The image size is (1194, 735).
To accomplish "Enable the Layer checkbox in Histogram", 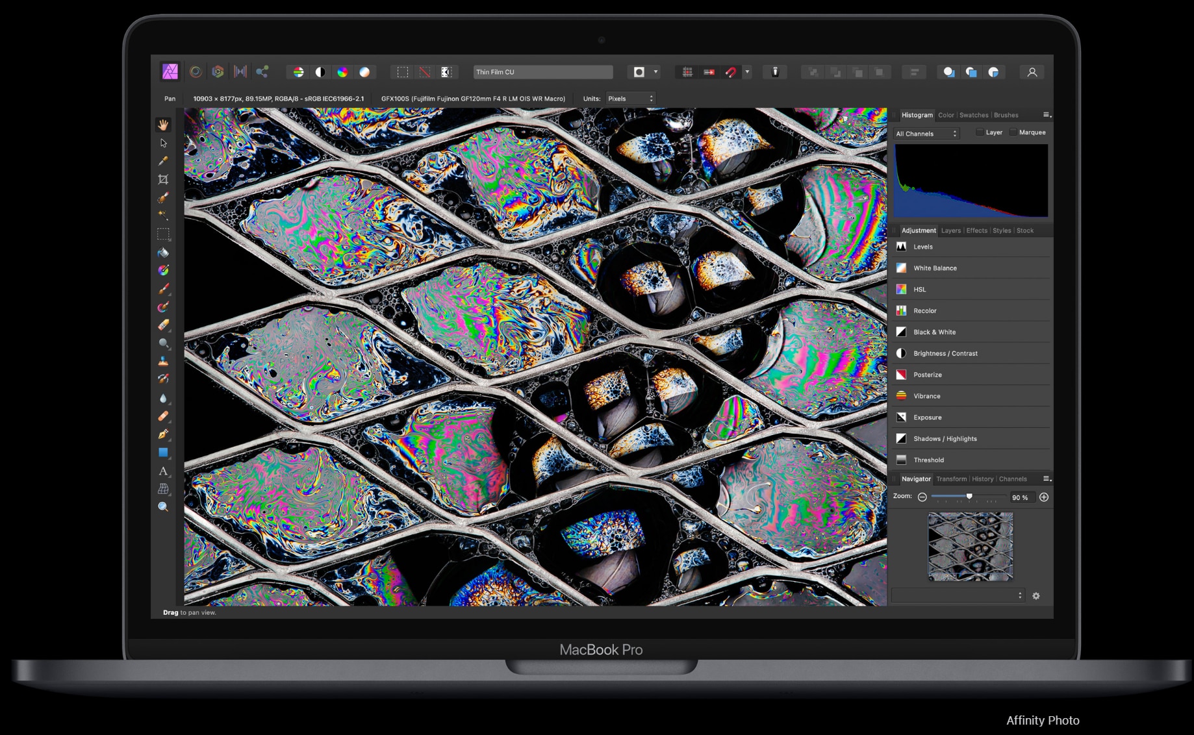I will click(x=980, y=132).
